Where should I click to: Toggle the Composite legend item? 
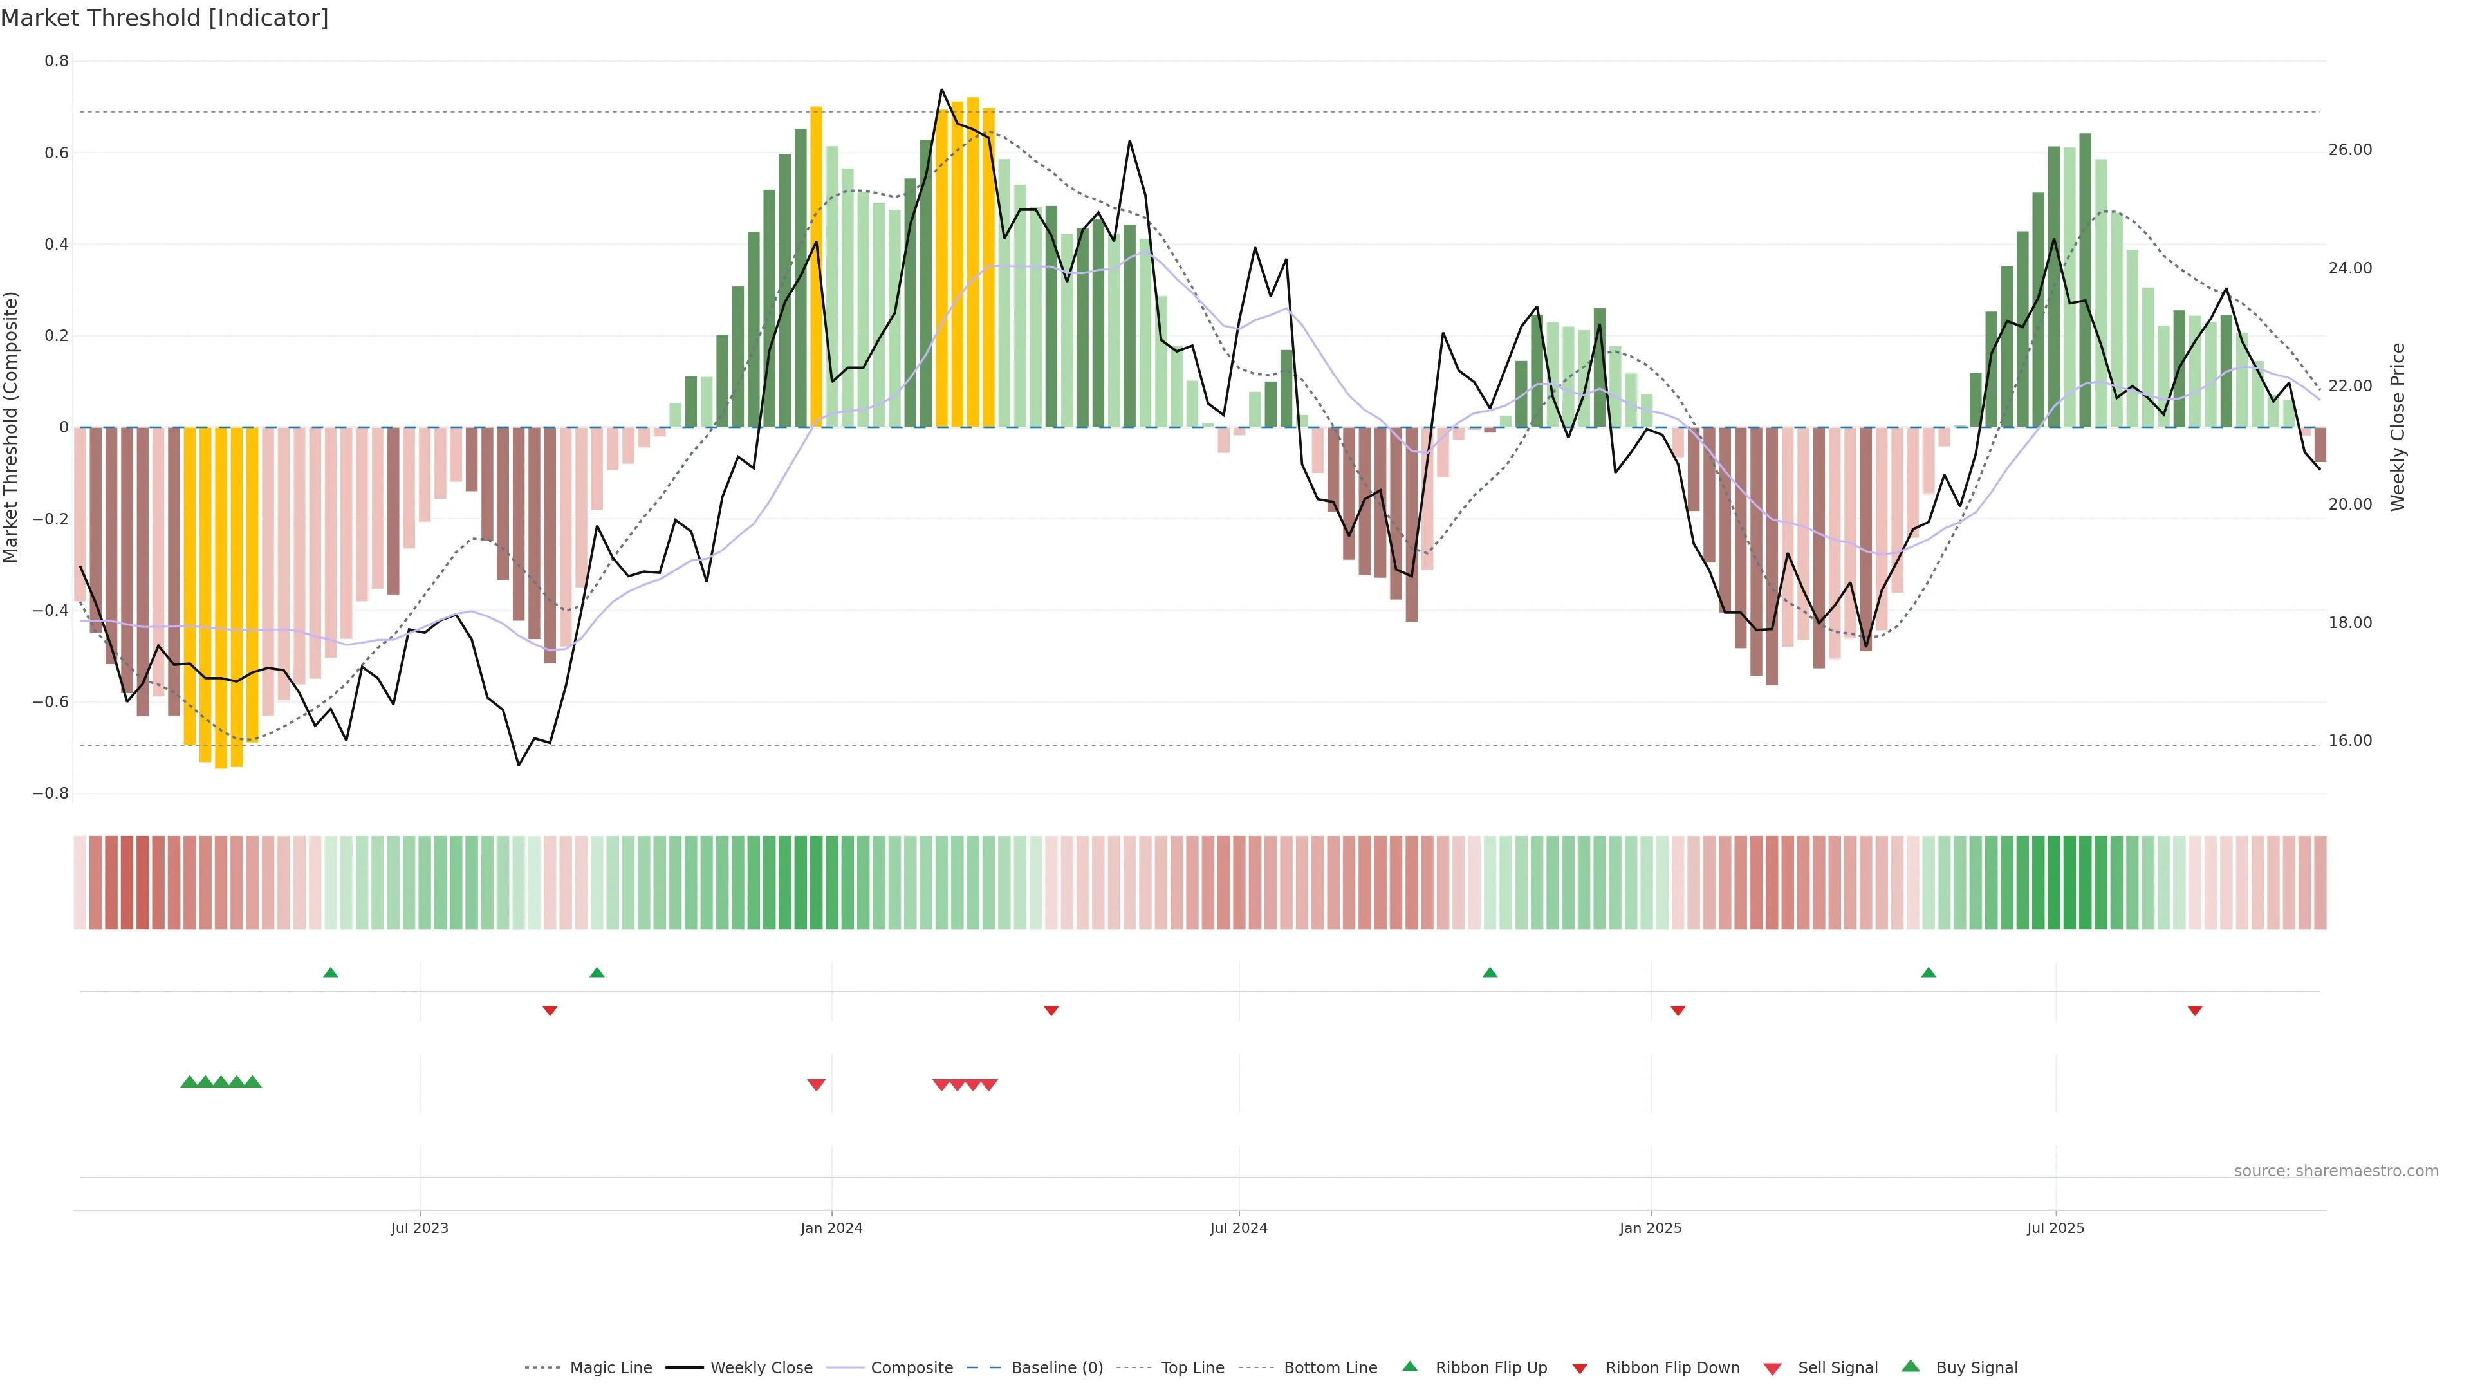(x=911, y=1367)
